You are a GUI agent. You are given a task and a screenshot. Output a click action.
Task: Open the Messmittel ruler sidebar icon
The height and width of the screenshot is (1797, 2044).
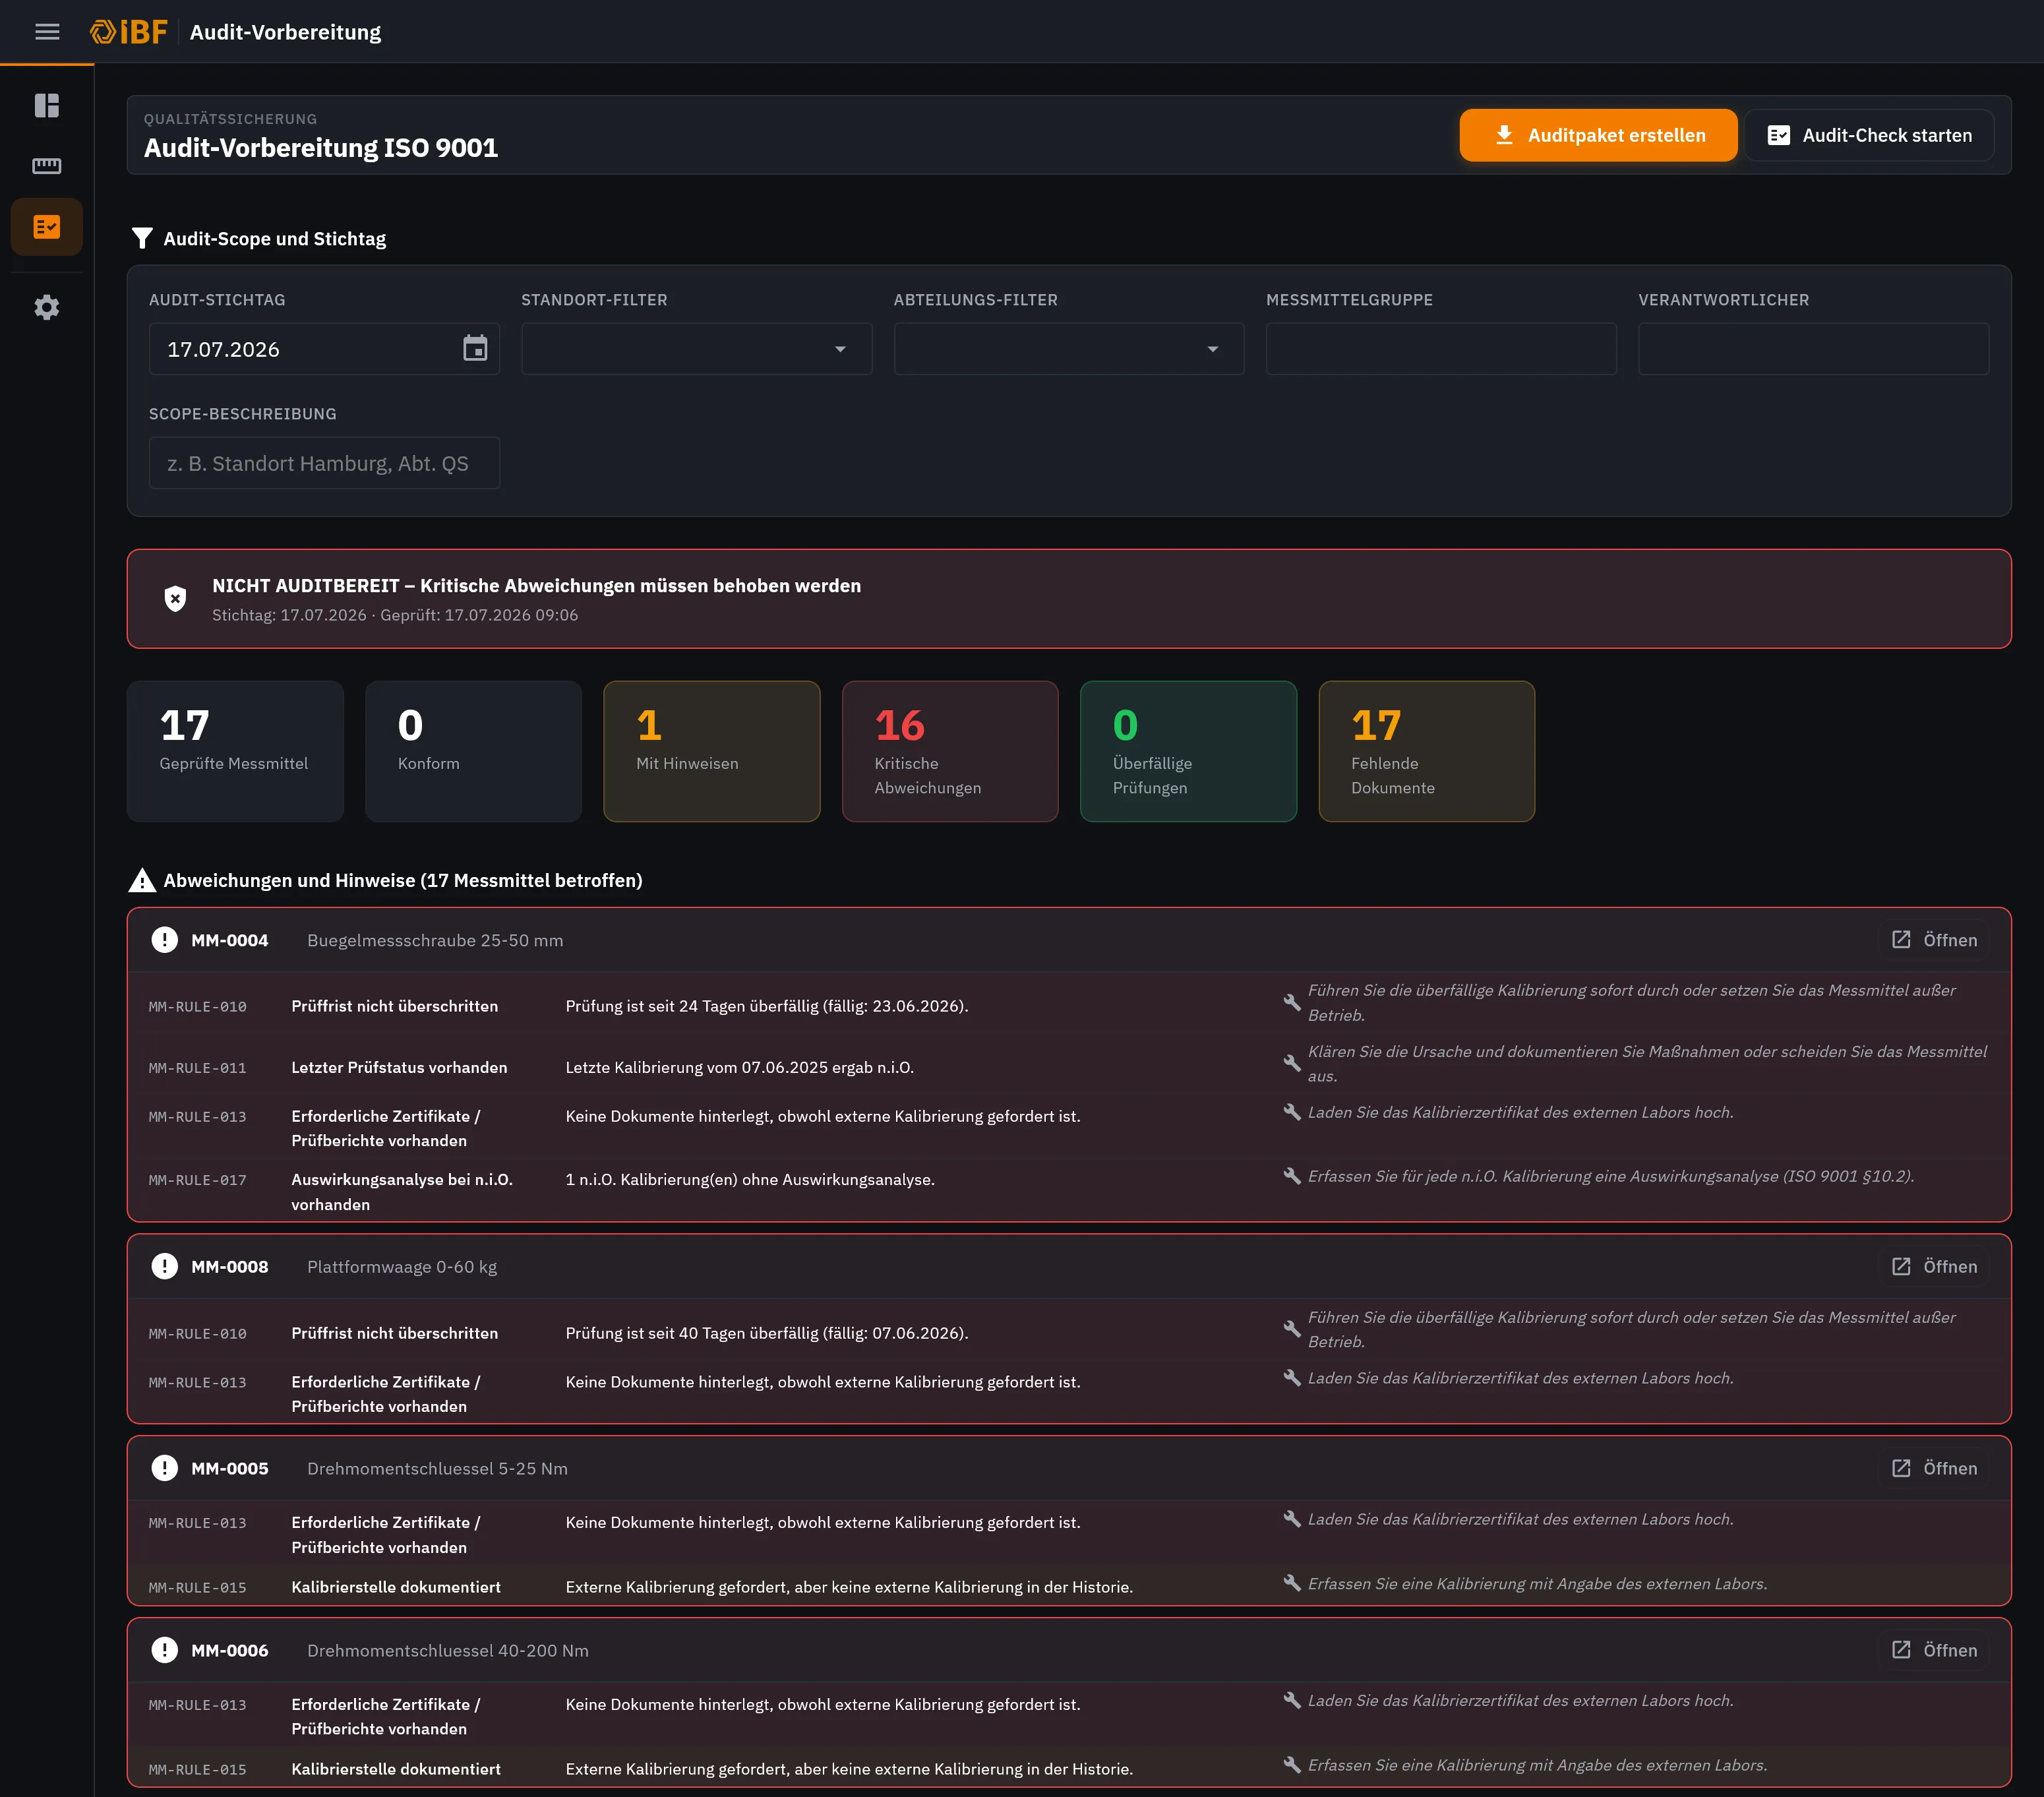coord(47,166)
